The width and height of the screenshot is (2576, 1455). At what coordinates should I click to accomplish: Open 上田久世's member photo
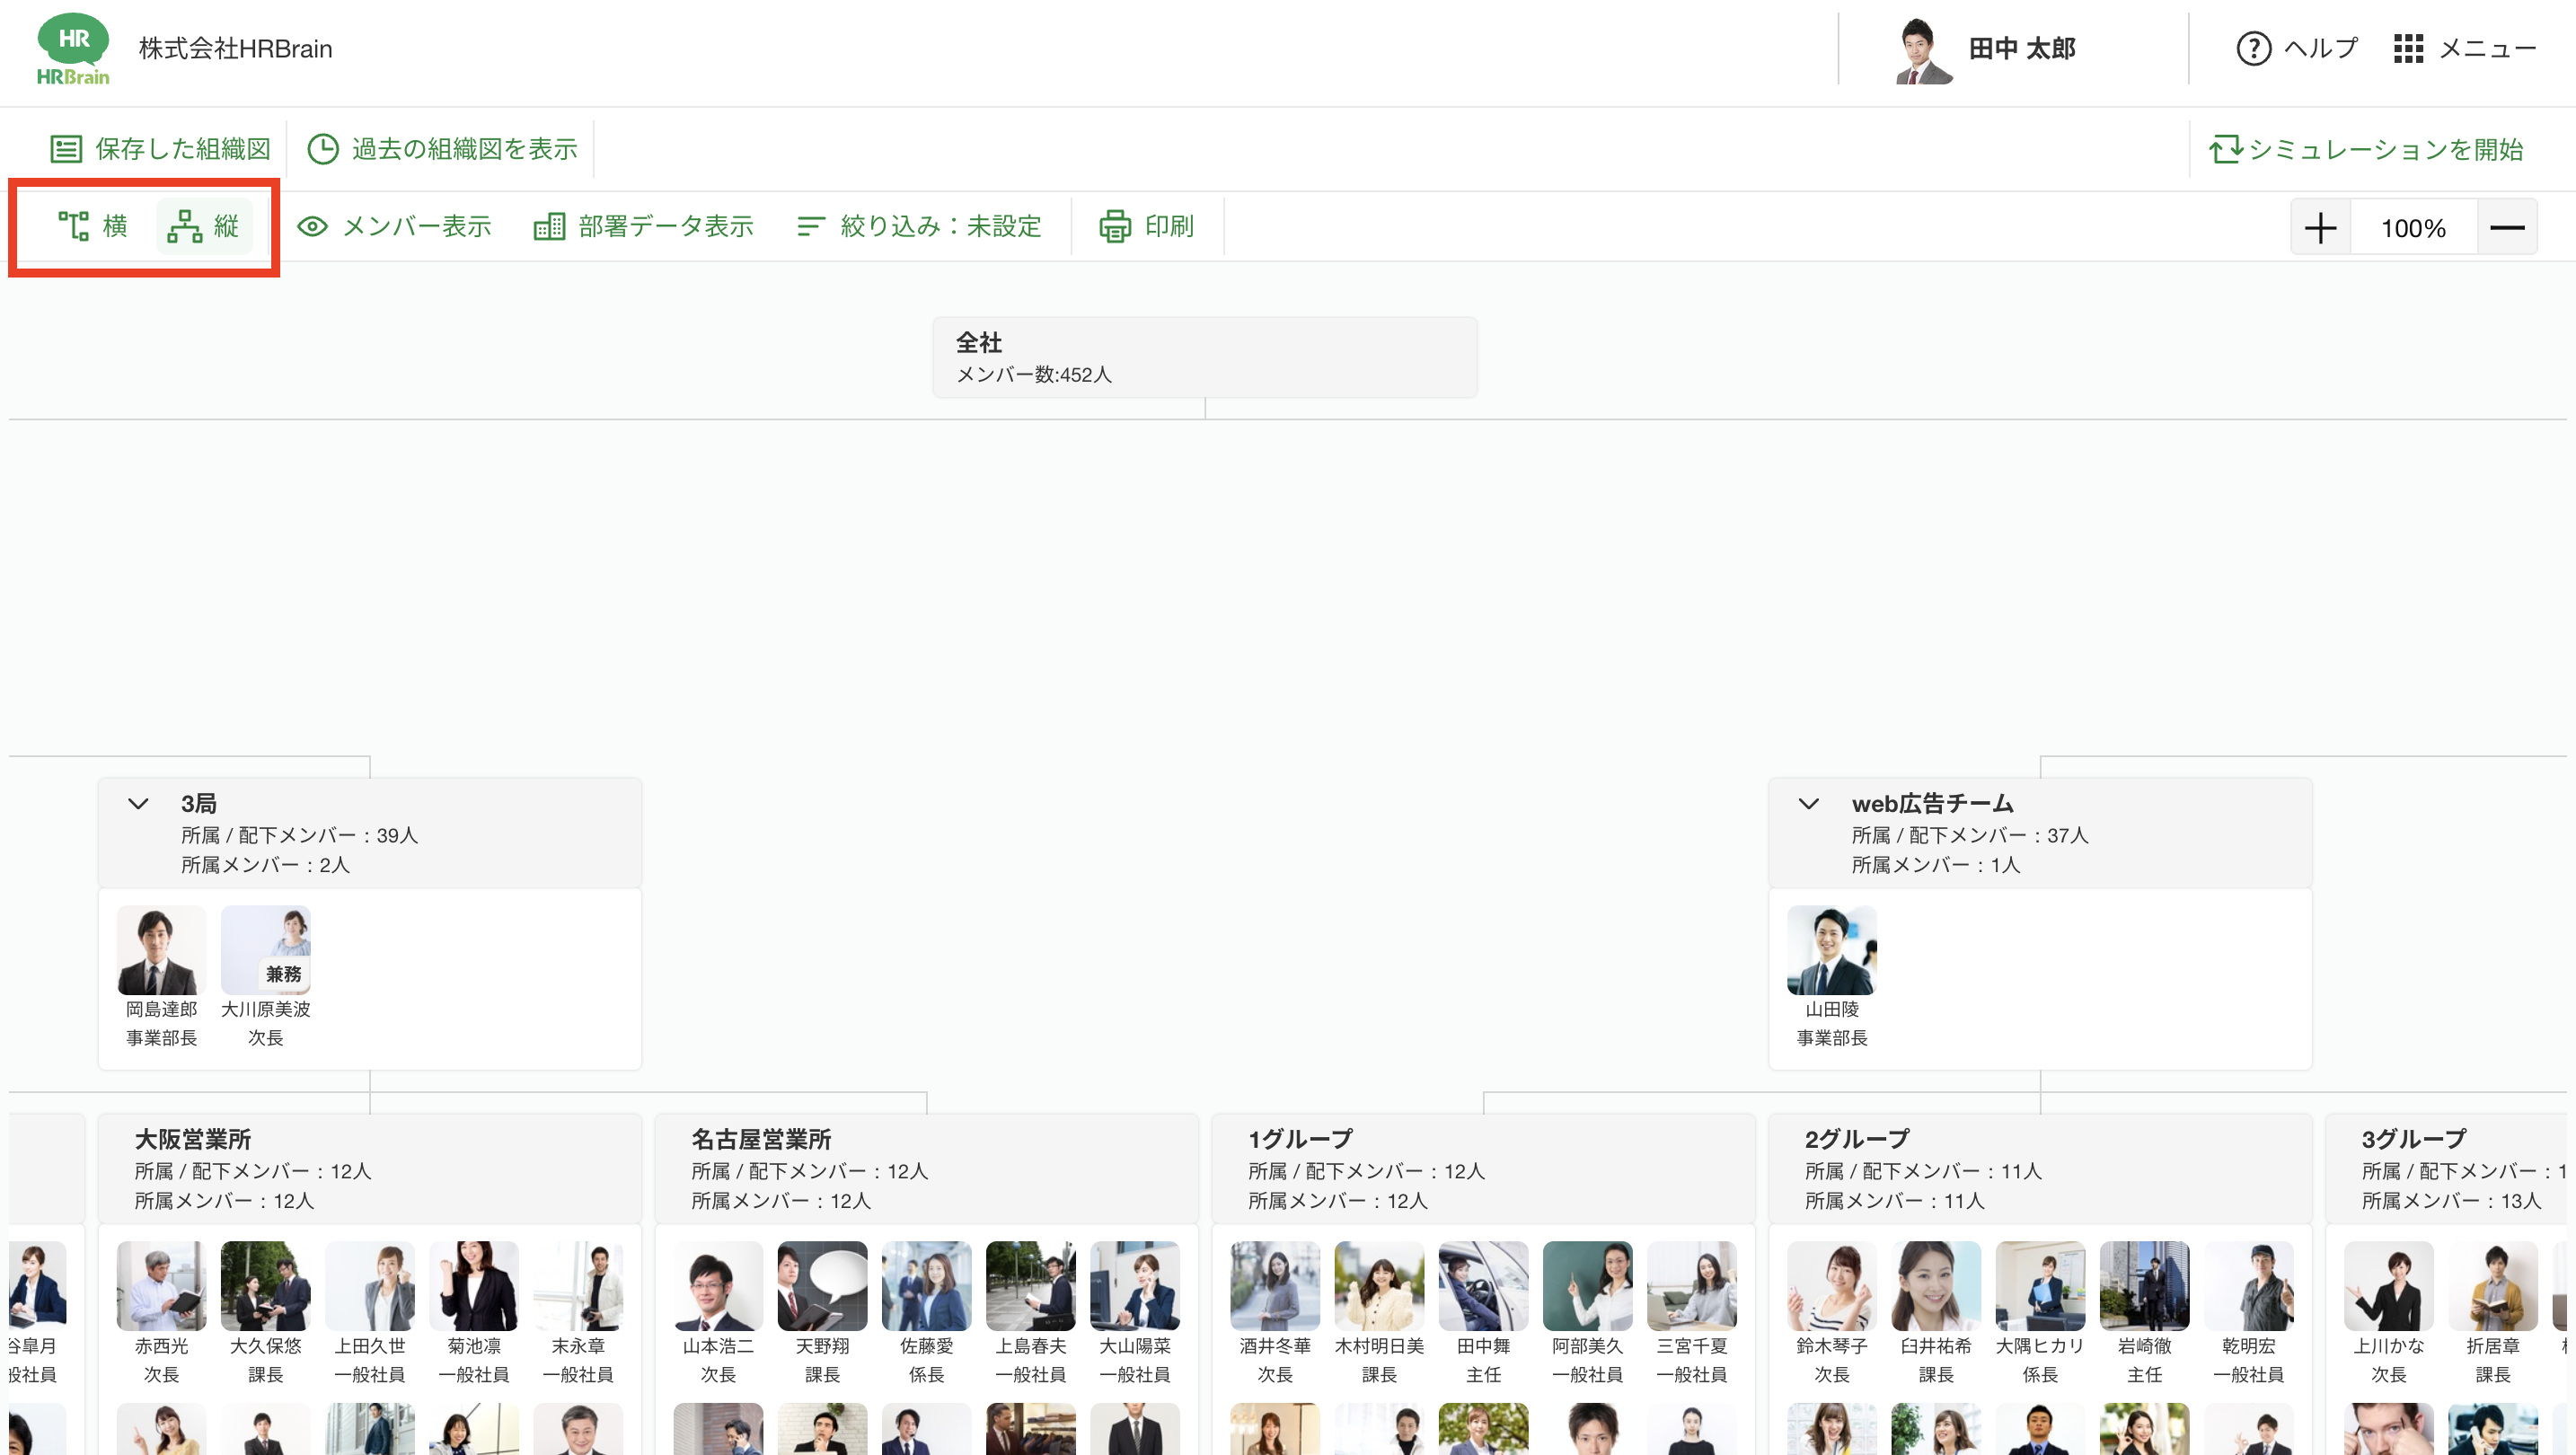(369, 1286)
